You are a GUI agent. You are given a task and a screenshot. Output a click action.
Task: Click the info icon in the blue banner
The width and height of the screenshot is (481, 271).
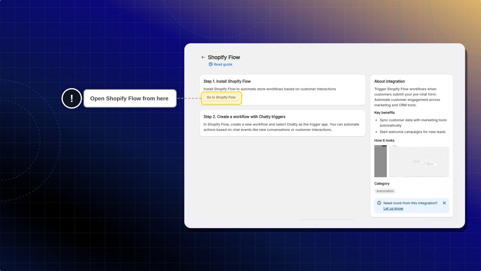tap(379, 203)
